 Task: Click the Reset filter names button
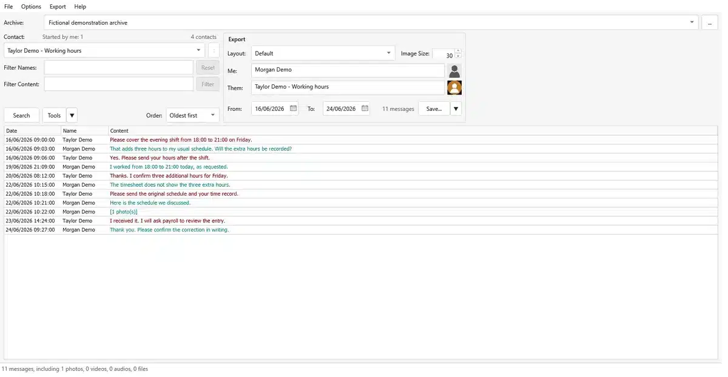tap(207, 68)
